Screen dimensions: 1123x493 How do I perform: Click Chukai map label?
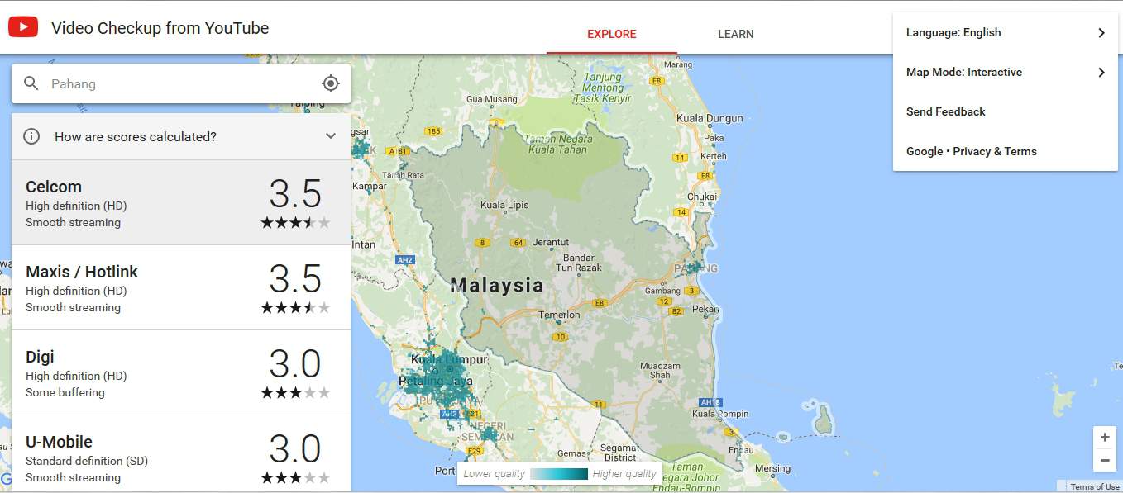coord(702,197)
